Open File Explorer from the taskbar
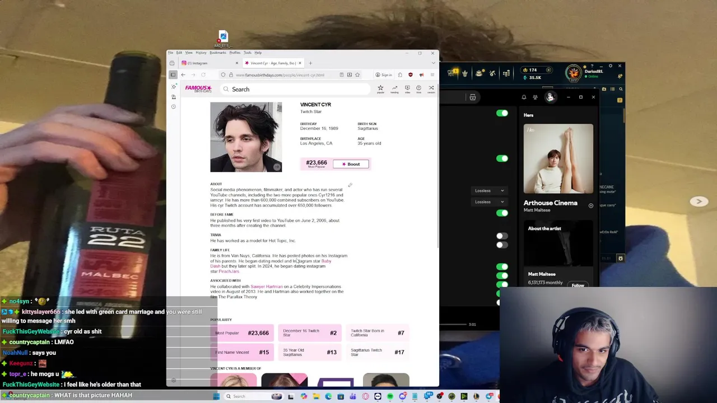This screenshot has width=717, height=403. [x=316, y=396]
